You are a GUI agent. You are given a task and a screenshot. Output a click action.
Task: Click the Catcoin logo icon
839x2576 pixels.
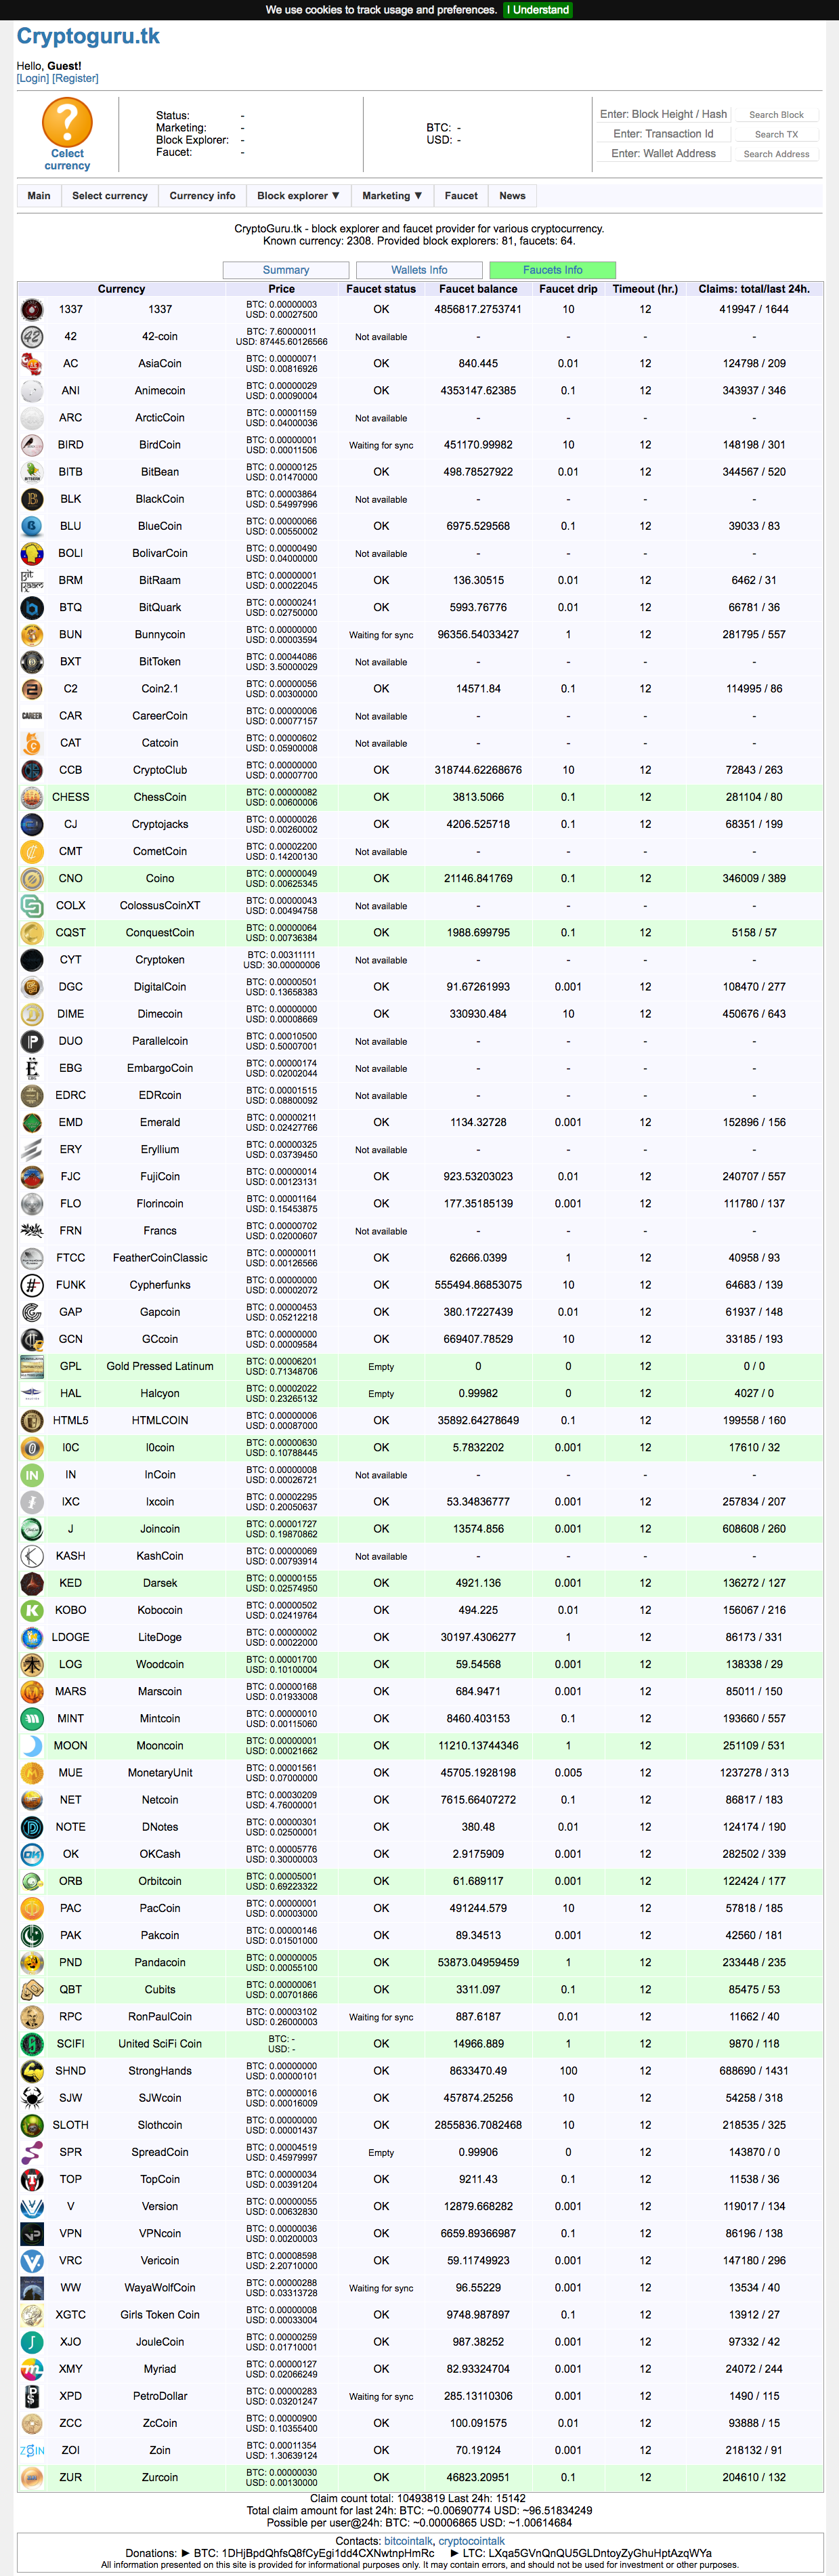point(32,743)
